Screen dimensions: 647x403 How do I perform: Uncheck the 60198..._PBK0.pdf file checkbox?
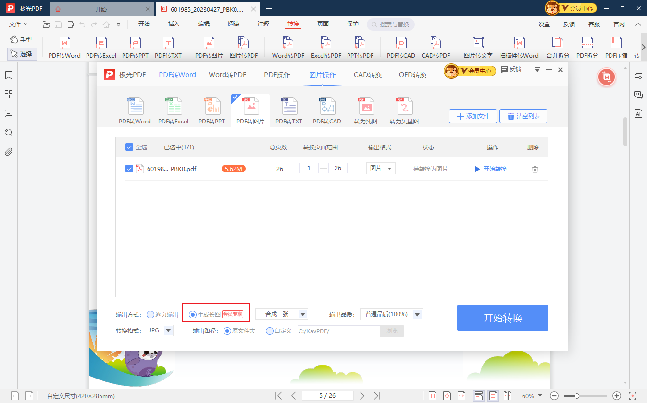[x=129, y=169]
